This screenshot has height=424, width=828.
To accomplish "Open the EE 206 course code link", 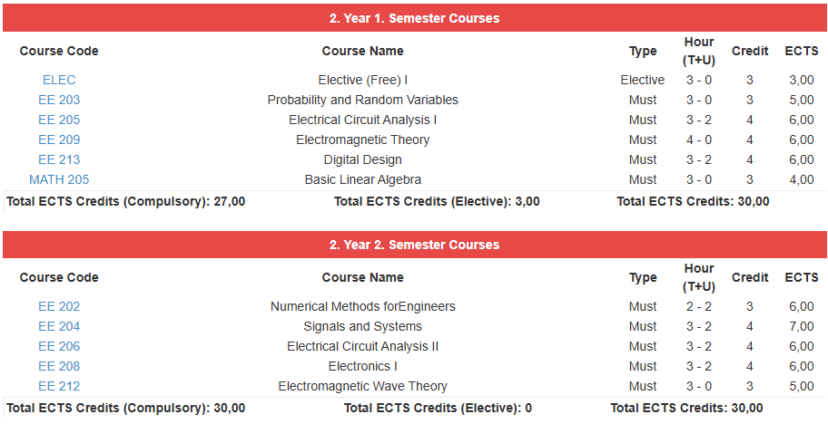I will [59, 346].
